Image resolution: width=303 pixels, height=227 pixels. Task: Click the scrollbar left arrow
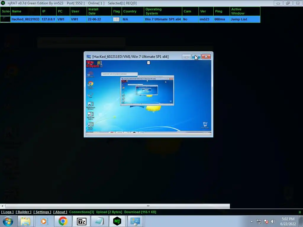[x=2, y=206]
